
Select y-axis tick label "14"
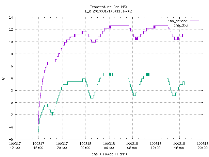click(11, 17)
